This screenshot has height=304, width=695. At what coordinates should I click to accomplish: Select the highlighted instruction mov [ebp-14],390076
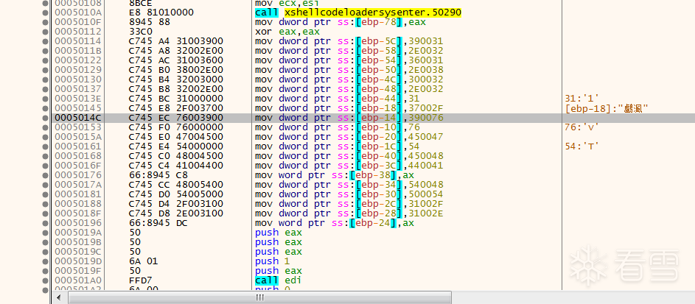coord(349,118)
